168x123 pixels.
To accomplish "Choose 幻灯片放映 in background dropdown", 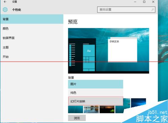I will 96,101.
